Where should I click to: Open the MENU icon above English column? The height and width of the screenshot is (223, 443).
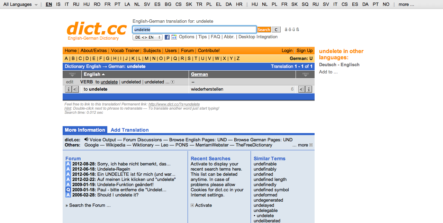72,74
